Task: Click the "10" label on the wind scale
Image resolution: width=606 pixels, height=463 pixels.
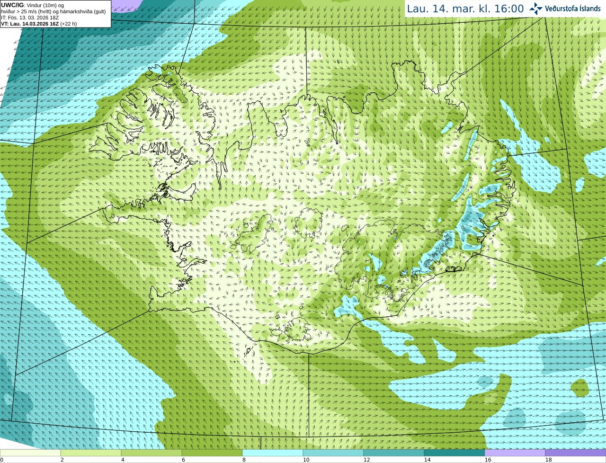Action: point(306,460)
